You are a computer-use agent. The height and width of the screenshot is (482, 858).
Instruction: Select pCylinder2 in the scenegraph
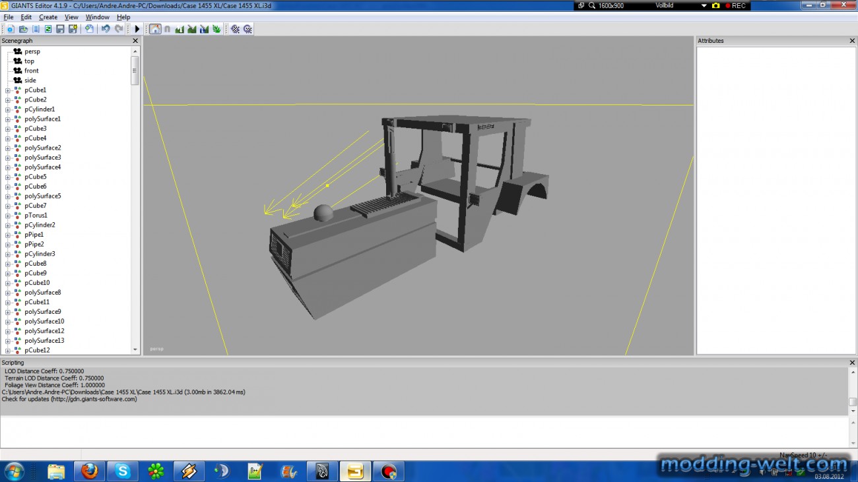point(40,225)
